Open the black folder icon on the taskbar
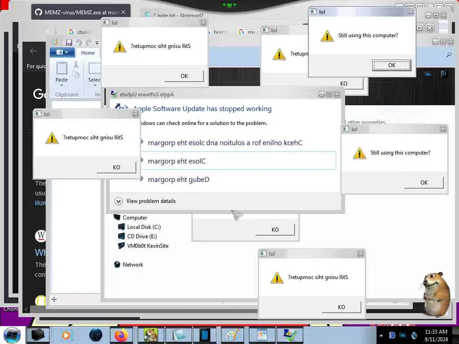Screen dimensions: 459x344 38,335
